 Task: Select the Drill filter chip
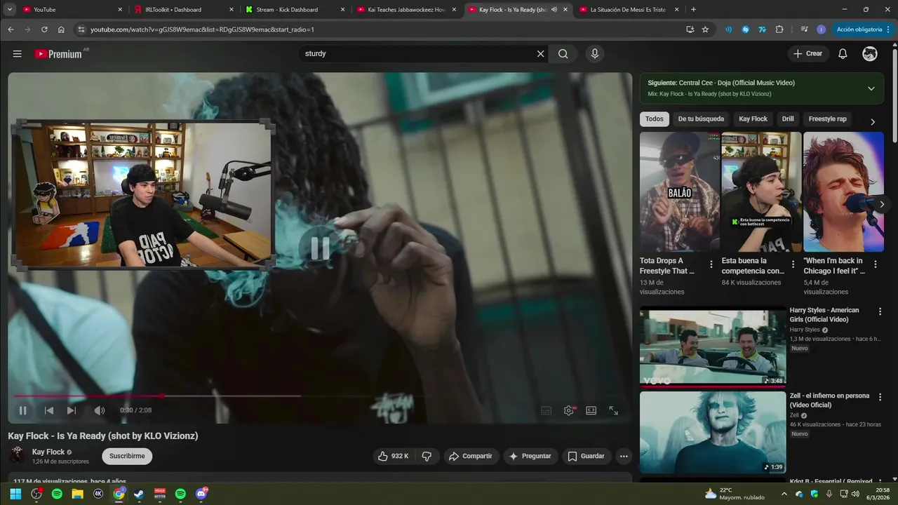[x=788, y=119]
